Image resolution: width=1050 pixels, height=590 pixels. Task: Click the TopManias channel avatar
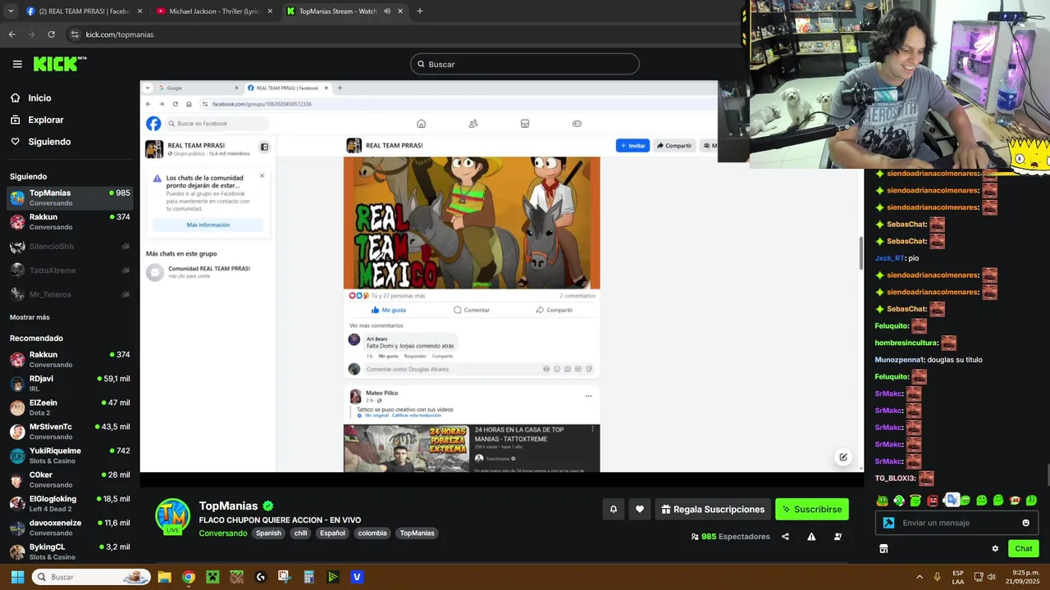(x=173, y=516)
